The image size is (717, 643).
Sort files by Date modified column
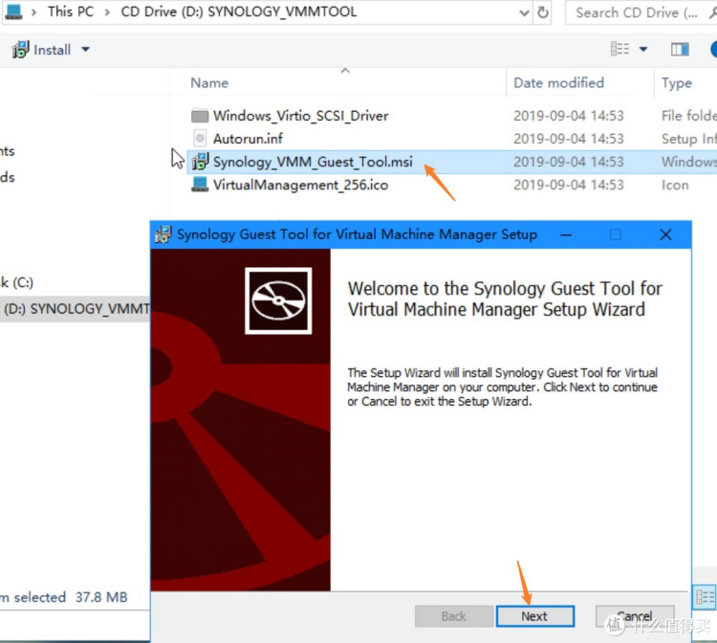558,83
